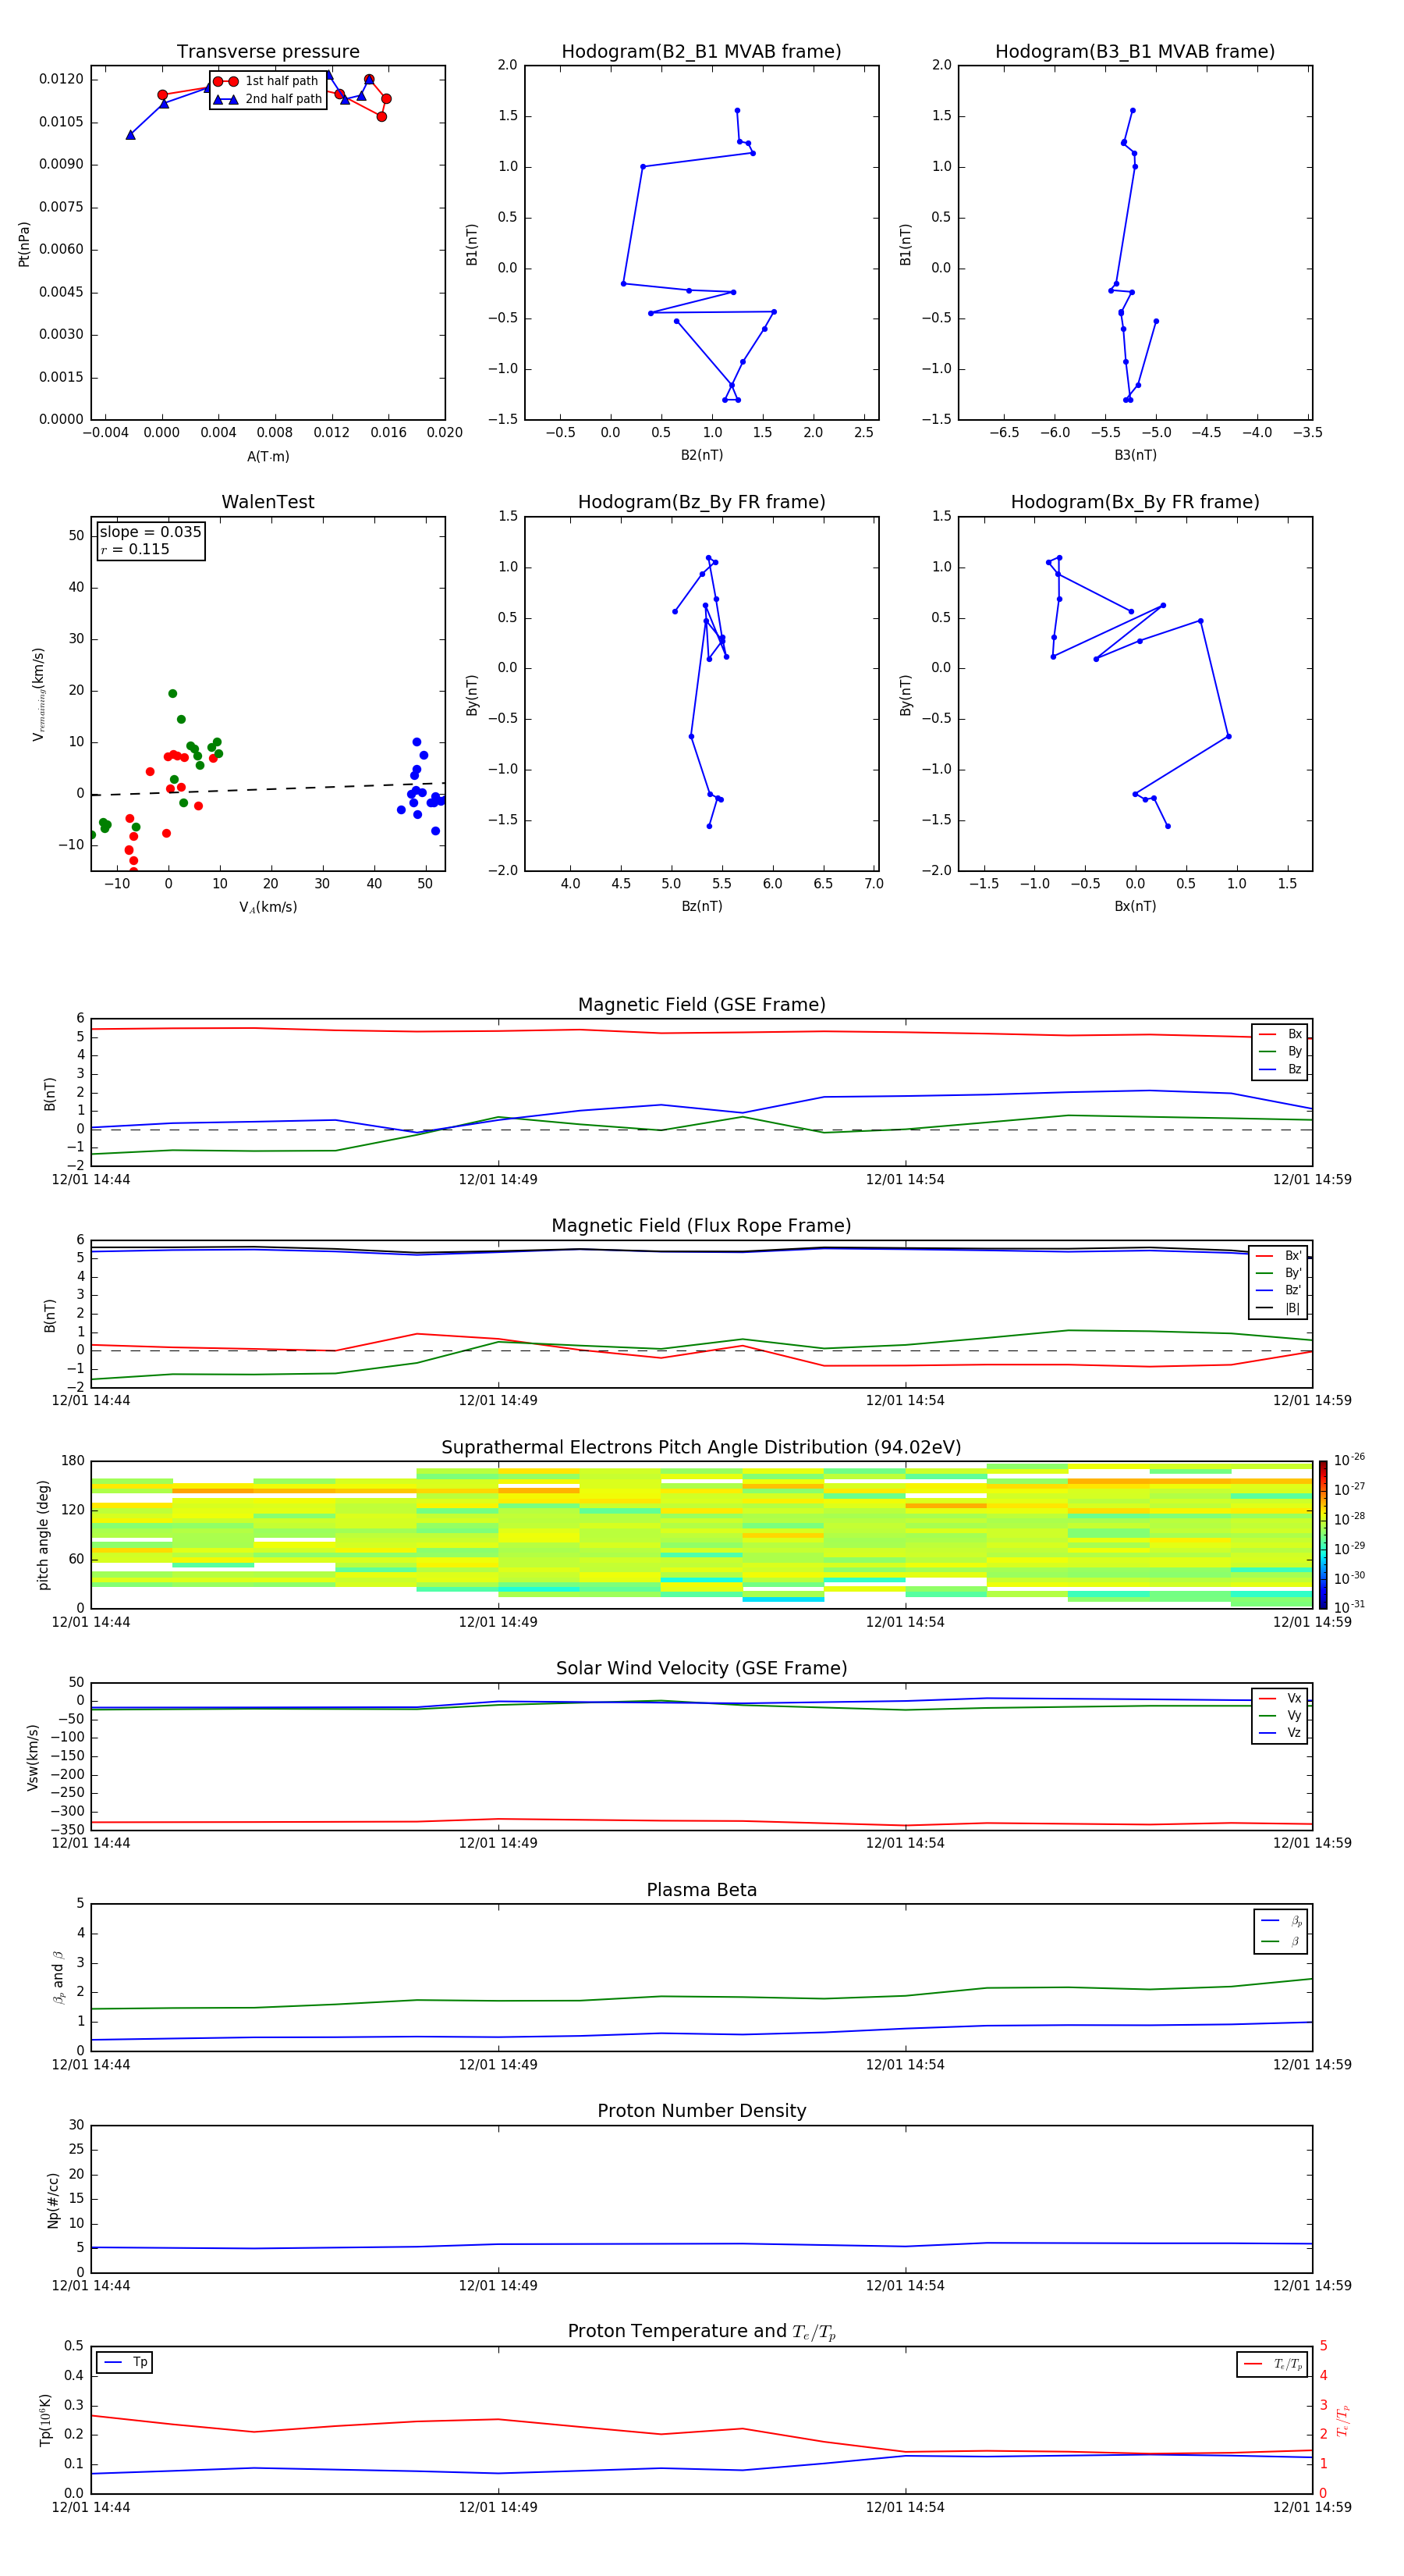Screen dimensions: 1404x2576
Task: Click the Suprathermal Electrons Pitch Angle Distribution title
Action: [x=701, y=1448]
